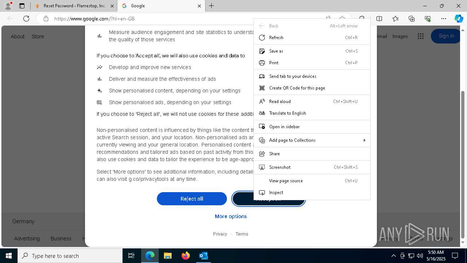Select Open in sidebar entry
Image resolution: width=467 pixels, height=263 pixels.
tap(312, 127)
